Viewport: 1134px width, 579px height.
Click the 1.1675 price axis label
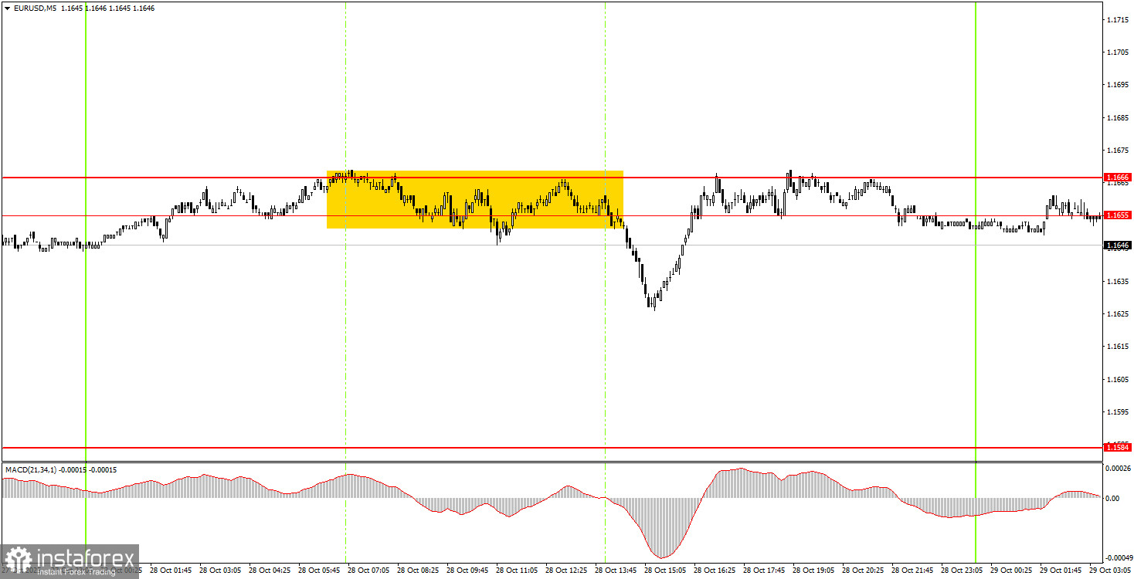(x=1118, y=151)
